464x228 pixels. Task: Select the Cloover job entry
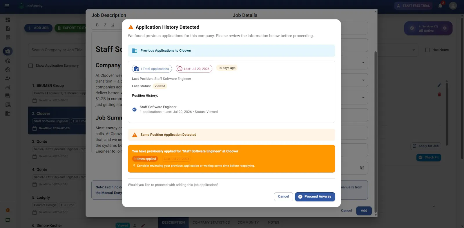57,121
